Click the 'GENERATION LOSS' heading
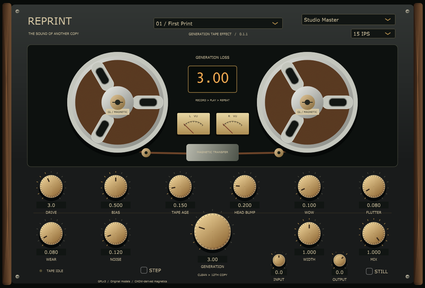This screenshot has height=288, width=425. (x=212, y=57)
